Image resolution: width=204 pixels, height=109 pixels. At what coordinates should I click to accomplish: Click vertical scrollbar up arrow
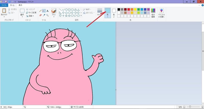coord(203,23)
